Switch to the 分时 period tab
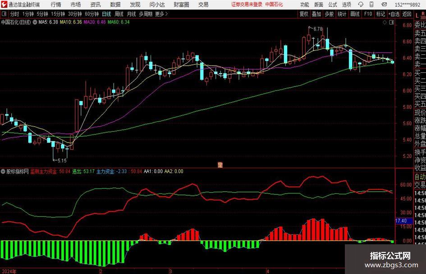Viewport: 426px width, 274px height. (15, 14)
